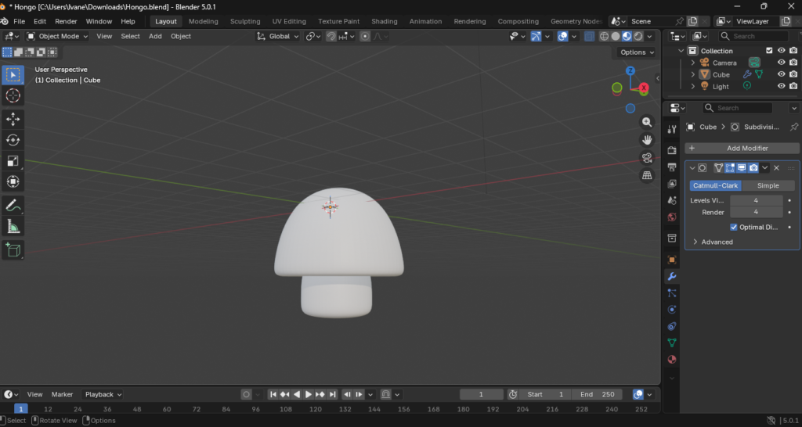Open the Object Mode dropdown

[x=59, y=36]
